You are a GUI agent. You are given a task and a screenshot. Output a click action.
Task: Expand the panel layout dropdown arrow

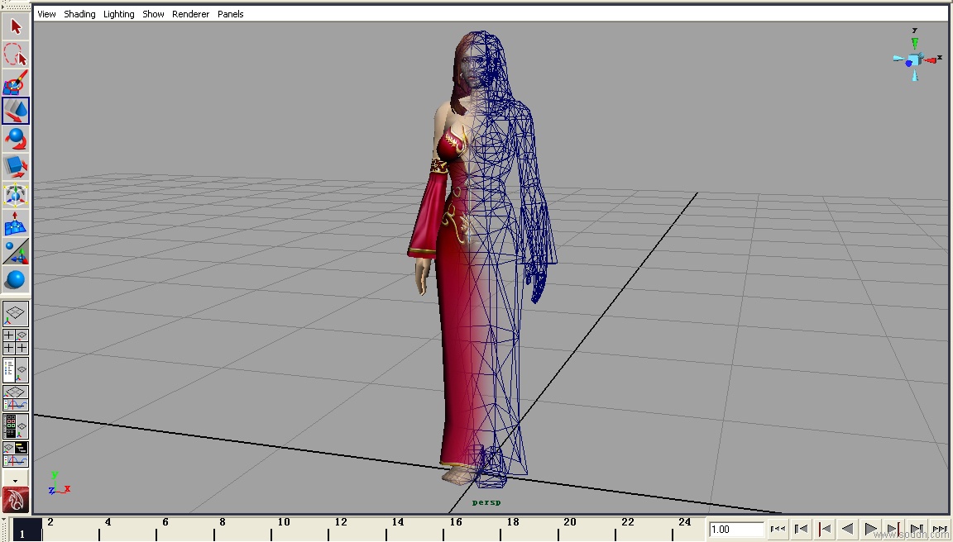15,479
